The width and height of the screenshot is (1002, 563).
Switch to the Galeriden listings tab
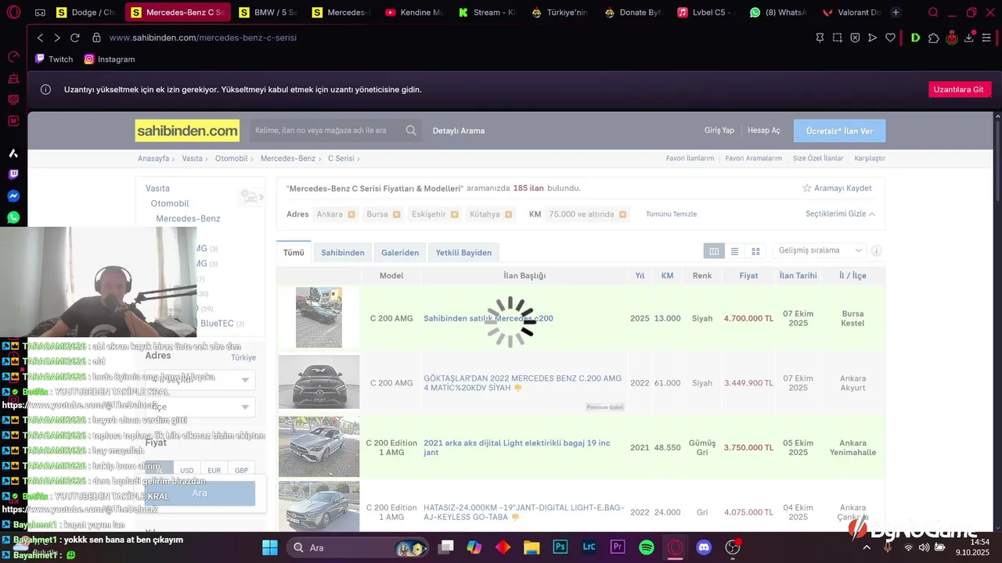pyautogui.click(x=400, y=253)
